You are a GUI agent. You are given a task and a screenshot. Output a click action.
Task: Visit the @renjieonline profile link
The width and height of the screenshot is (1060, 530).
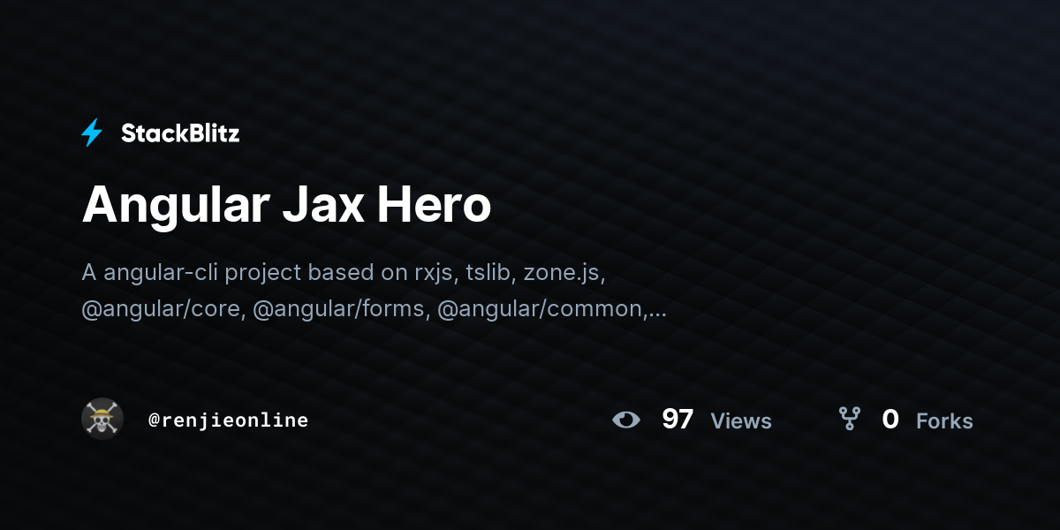[x=229, y=420]
